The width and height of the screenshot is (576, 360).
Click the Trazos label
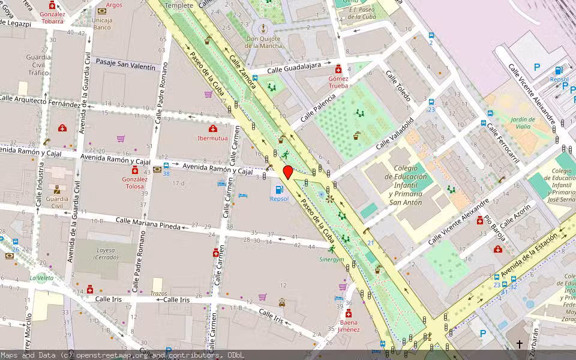pyautogui.click(x=158, y=293)
